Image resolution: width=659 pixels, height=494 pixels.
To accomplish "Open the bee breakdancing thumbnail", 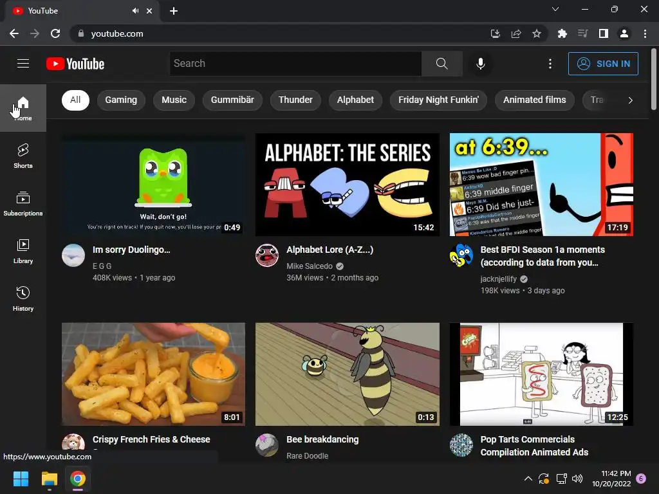I will (x=348, y=374).
